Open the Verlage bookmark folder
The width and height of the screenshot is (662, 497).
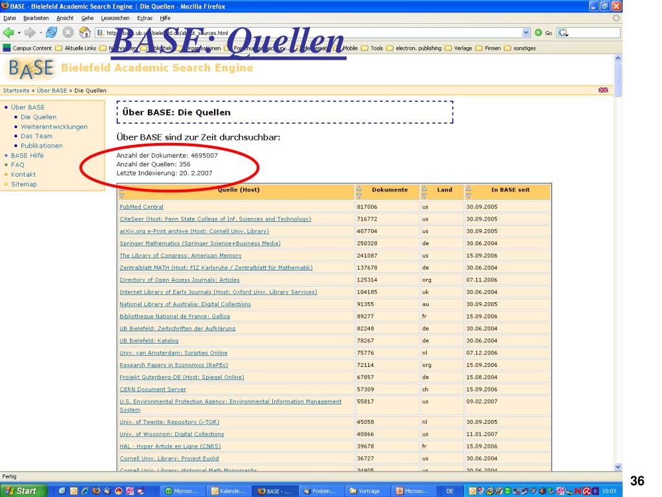point(458,48)
